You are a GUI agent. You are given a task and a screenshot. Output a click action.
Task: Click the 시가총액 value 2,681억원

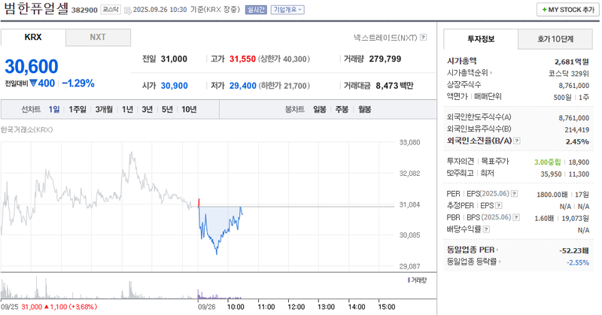pos(572,62)
